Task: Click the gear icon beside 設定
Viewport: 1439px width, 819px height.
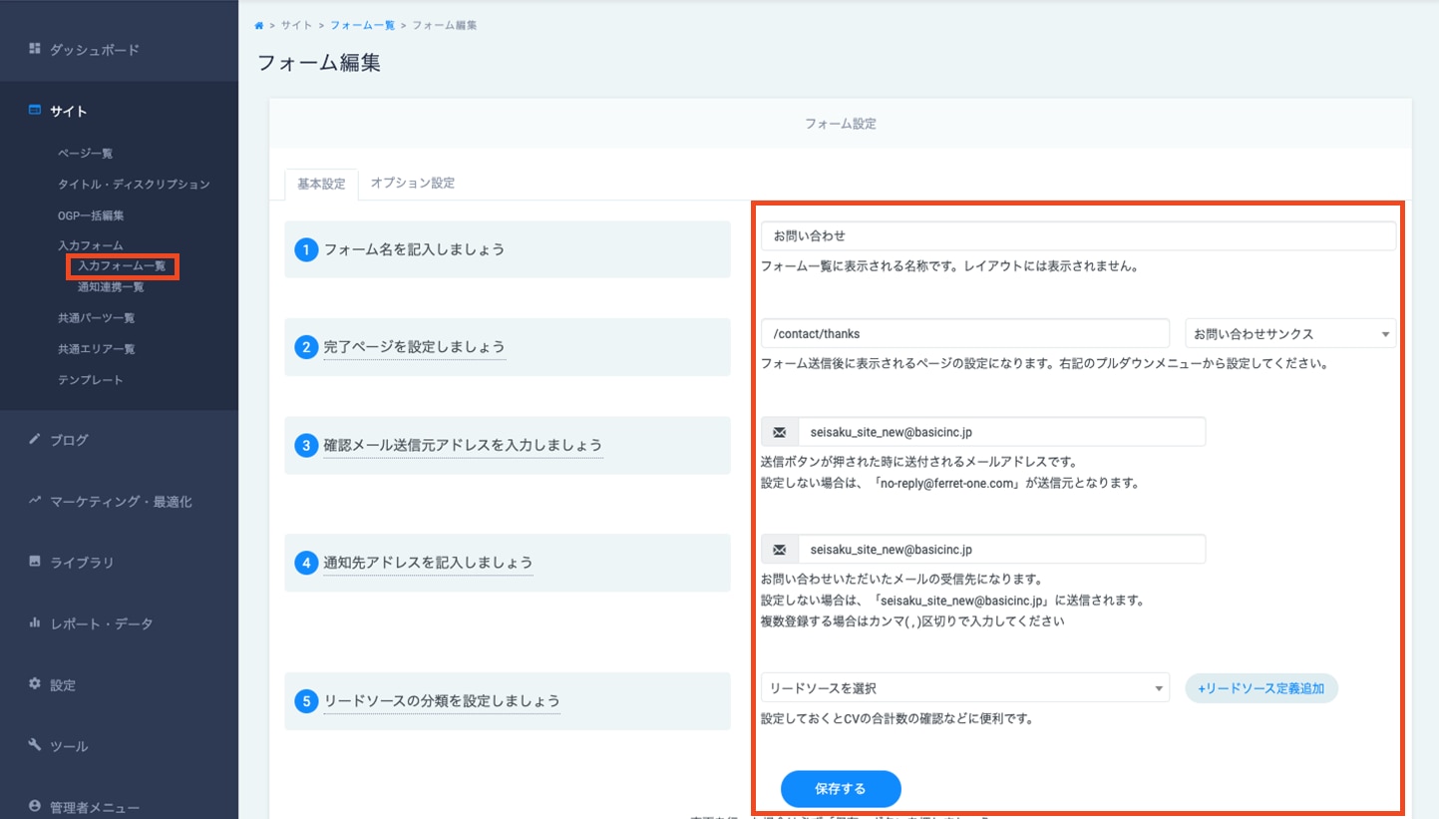Action: [x=34, y=684]
